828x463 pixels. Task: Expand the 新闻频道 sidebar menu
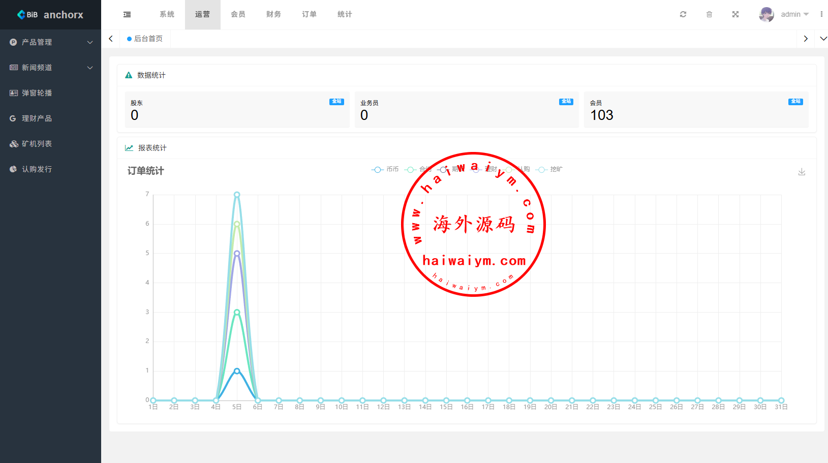pos(50,68)
